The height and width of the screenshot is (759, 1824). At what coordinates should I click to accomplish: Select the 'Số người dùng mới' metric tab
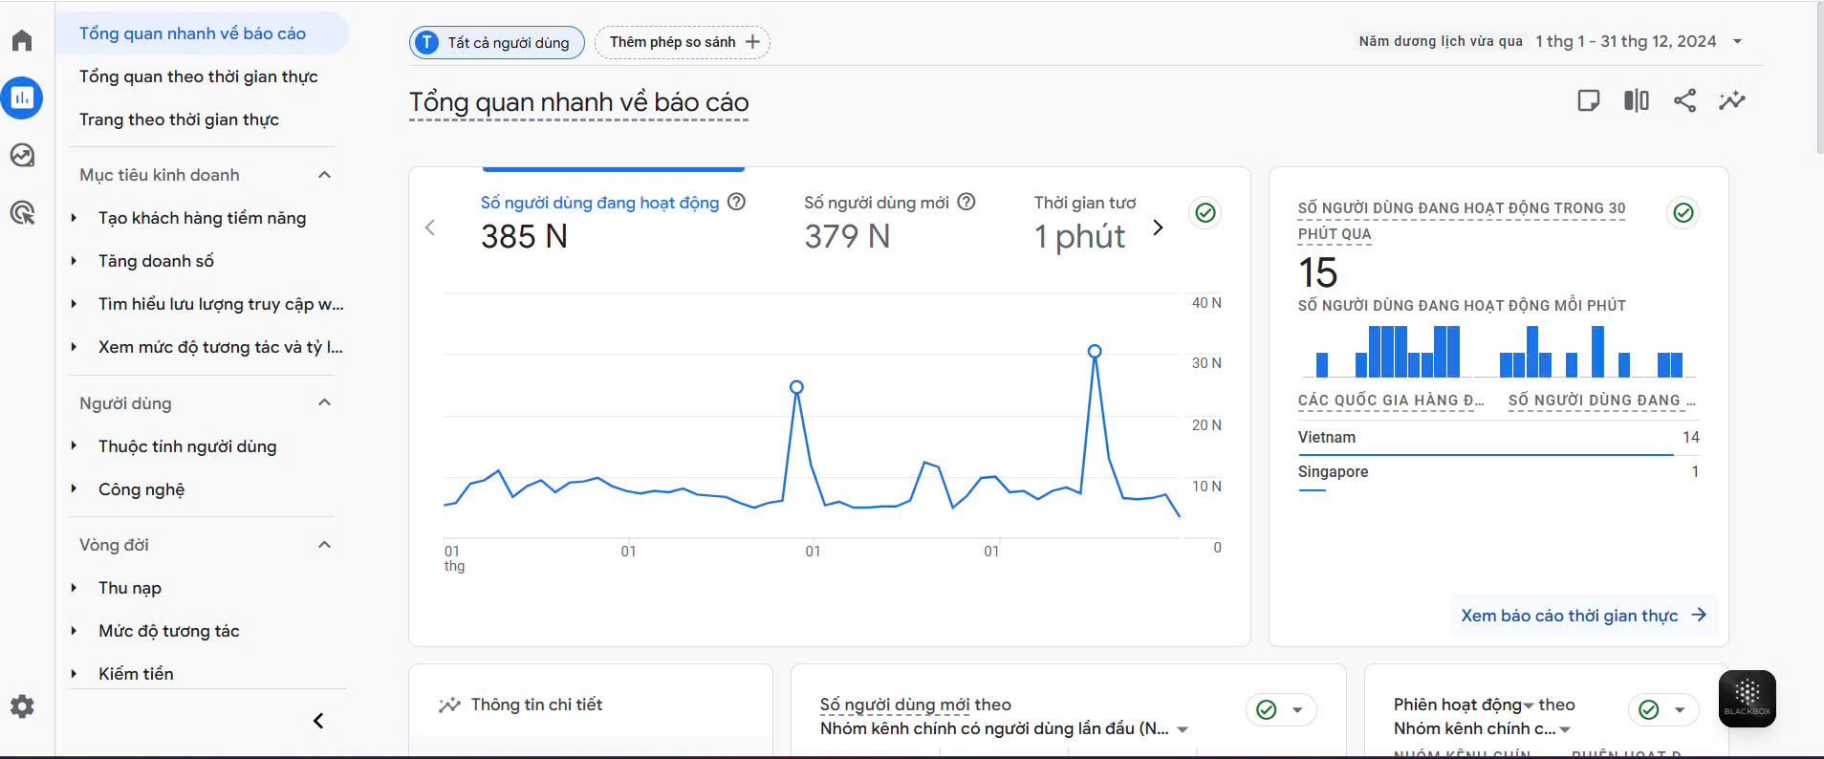(x=876, y=203)
